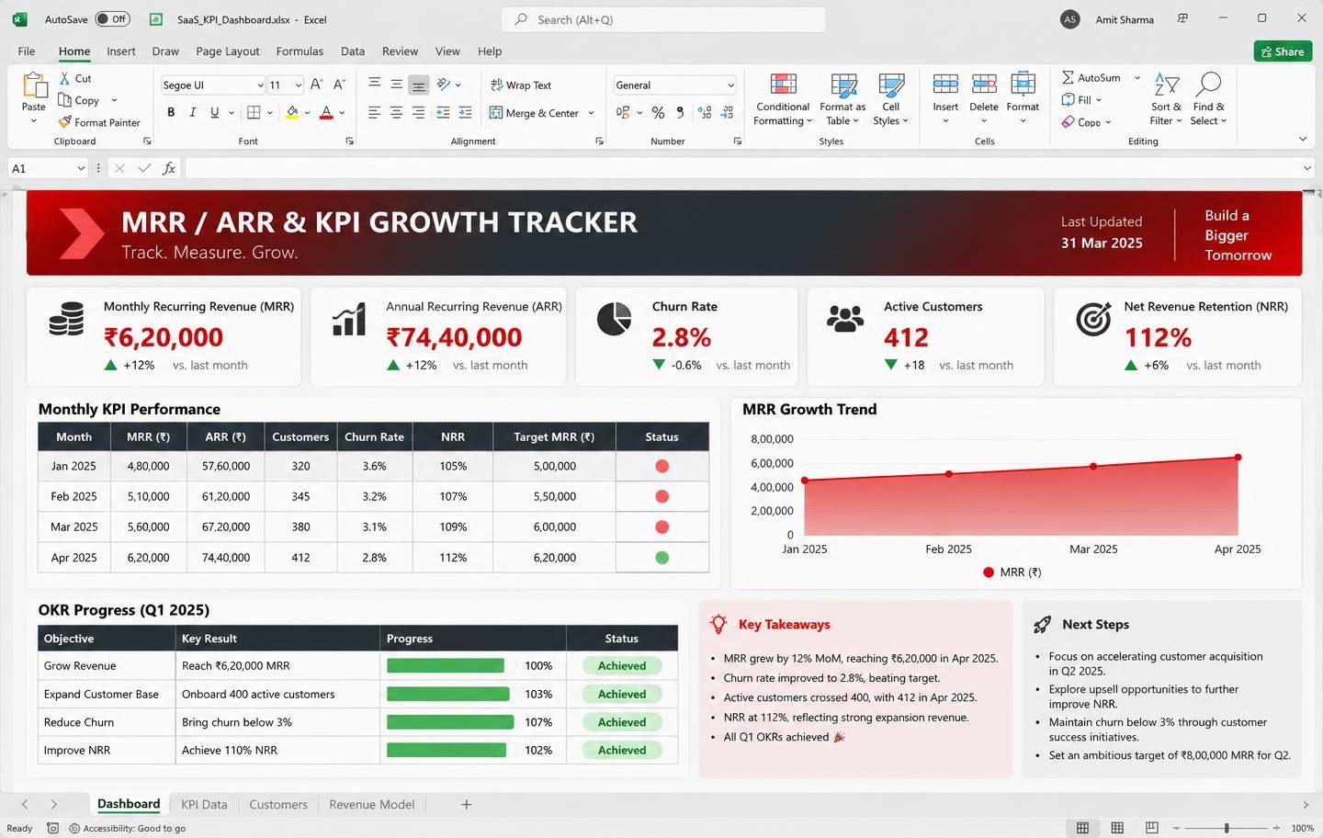Decrease font size with smaller A
Viewport: 1323px width, 838px height.
(x=339, y=85)
